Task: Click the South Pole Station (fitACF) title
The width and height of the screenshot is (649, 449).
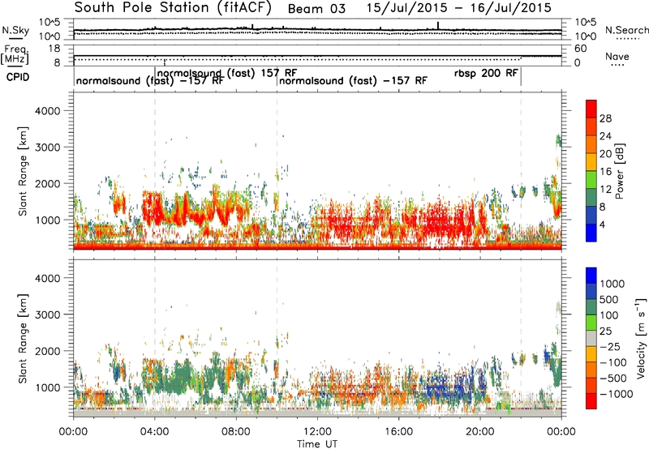Action: (x=173, y=7)
